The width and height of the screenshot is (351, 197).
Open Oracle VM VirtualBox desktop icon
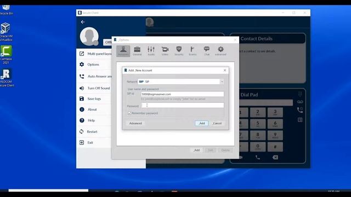6,32
